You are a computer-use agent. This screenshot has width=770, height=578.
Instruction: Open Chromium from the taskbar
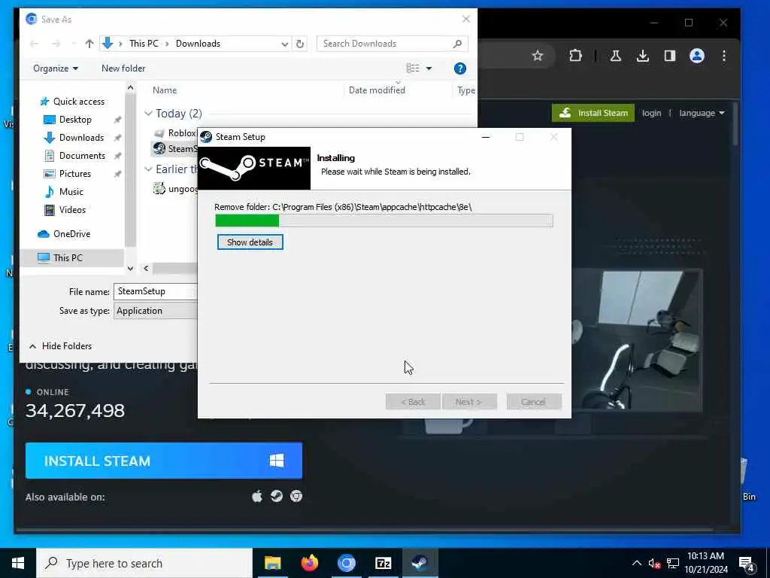pos(346,563)
